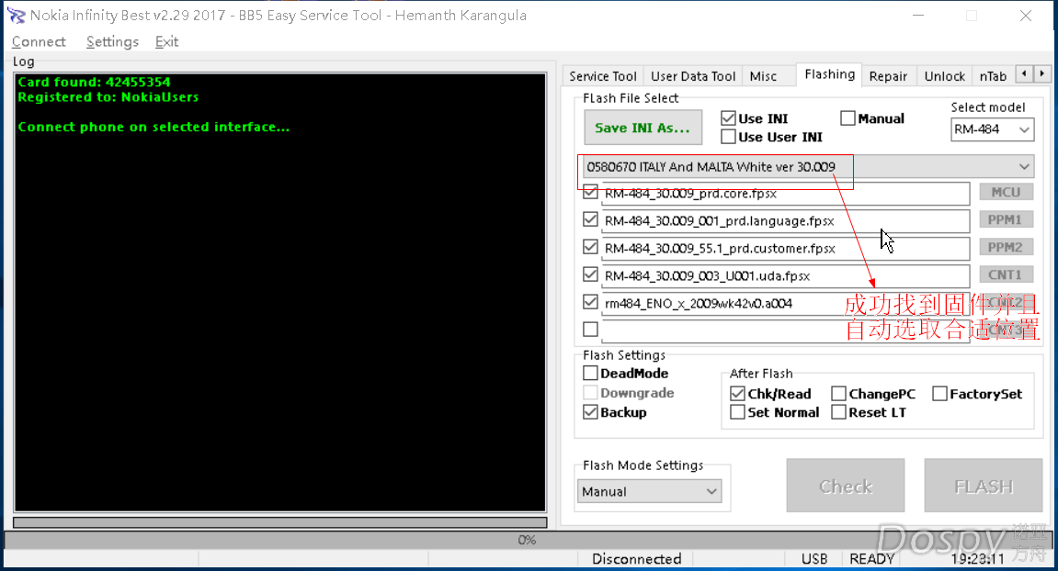This screenshot has height=571, width=1058.
Task: Click the 'Card found: 42455354' log line
Action: (x=94, y=83)
